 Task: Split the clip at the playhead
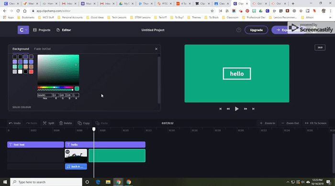coord(48,123)
